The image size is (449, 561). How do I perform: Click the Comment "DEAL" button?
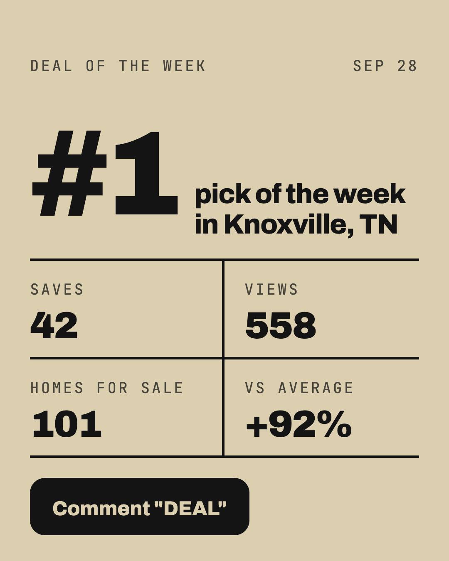(x=140, y=507)
